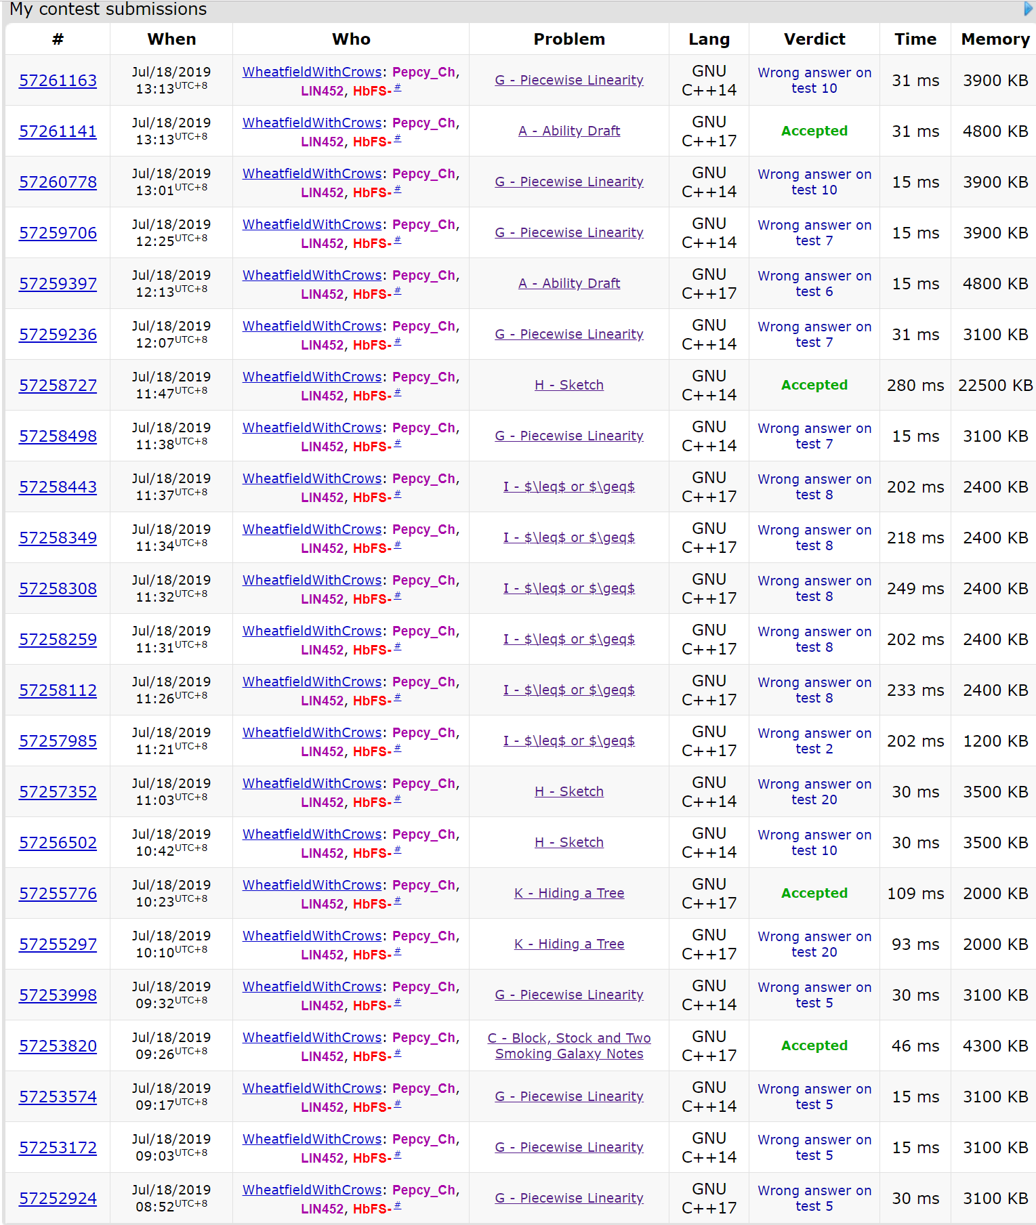Click the blue arrow beside My contest submissions
The image size is (1036, 1225).
(x=1028, y=9)
